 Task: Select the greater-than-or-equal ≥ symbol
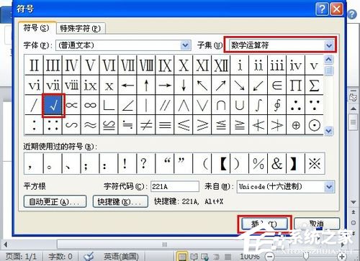point(202,125)
